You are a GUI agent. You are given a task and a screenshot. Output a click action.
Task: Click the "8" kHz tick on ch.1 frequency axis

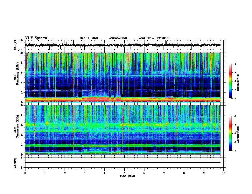click(x=22, y=63)
